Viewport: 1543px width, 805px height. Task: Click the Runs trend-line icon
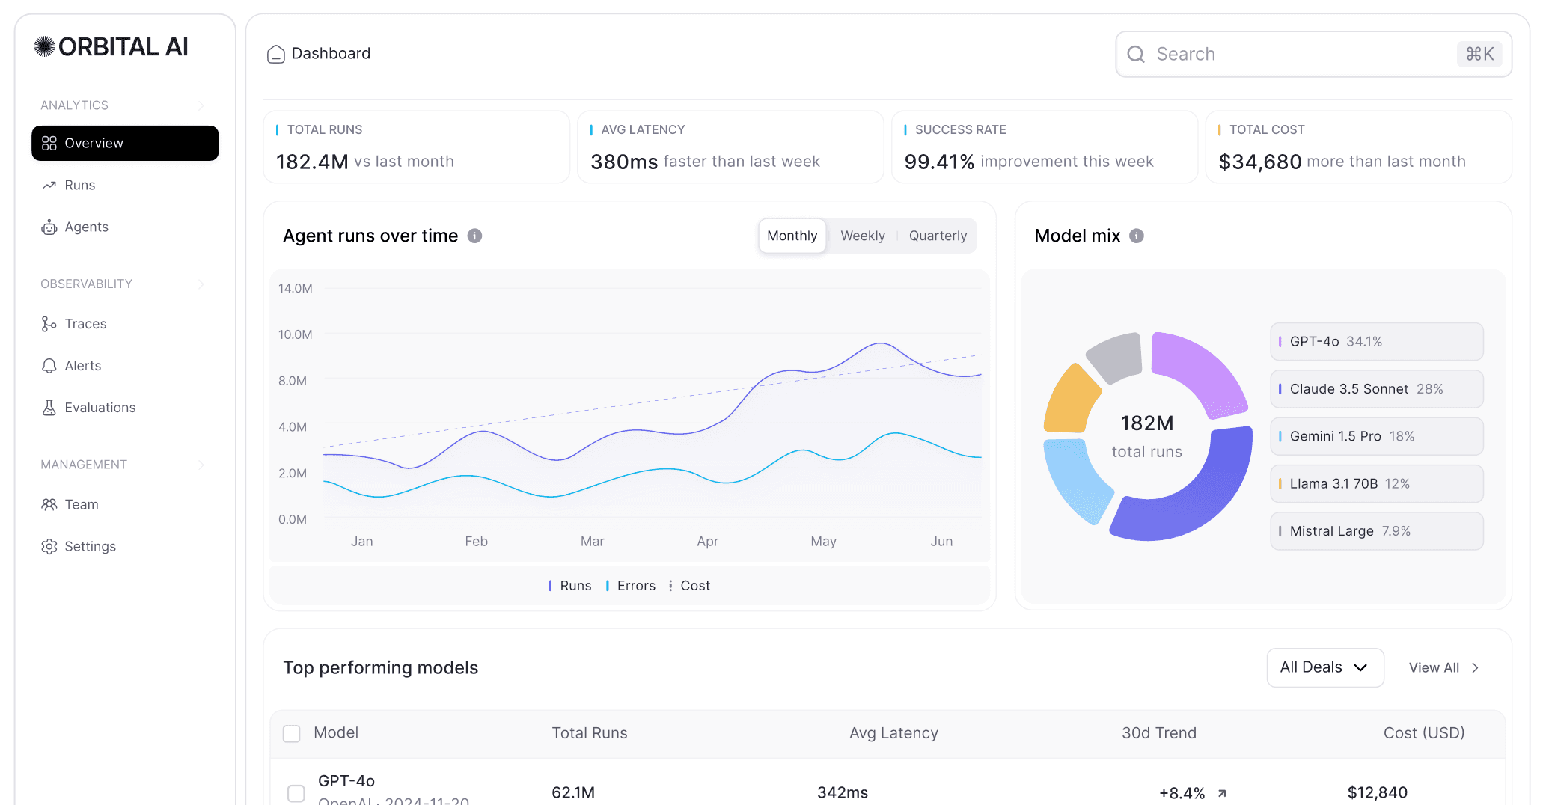tap(49, 186)
